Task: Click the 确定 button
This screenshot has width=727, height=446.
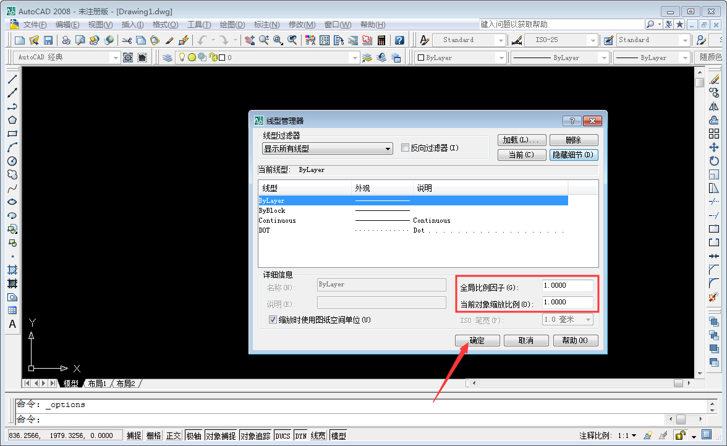Action: coord(477,340)
